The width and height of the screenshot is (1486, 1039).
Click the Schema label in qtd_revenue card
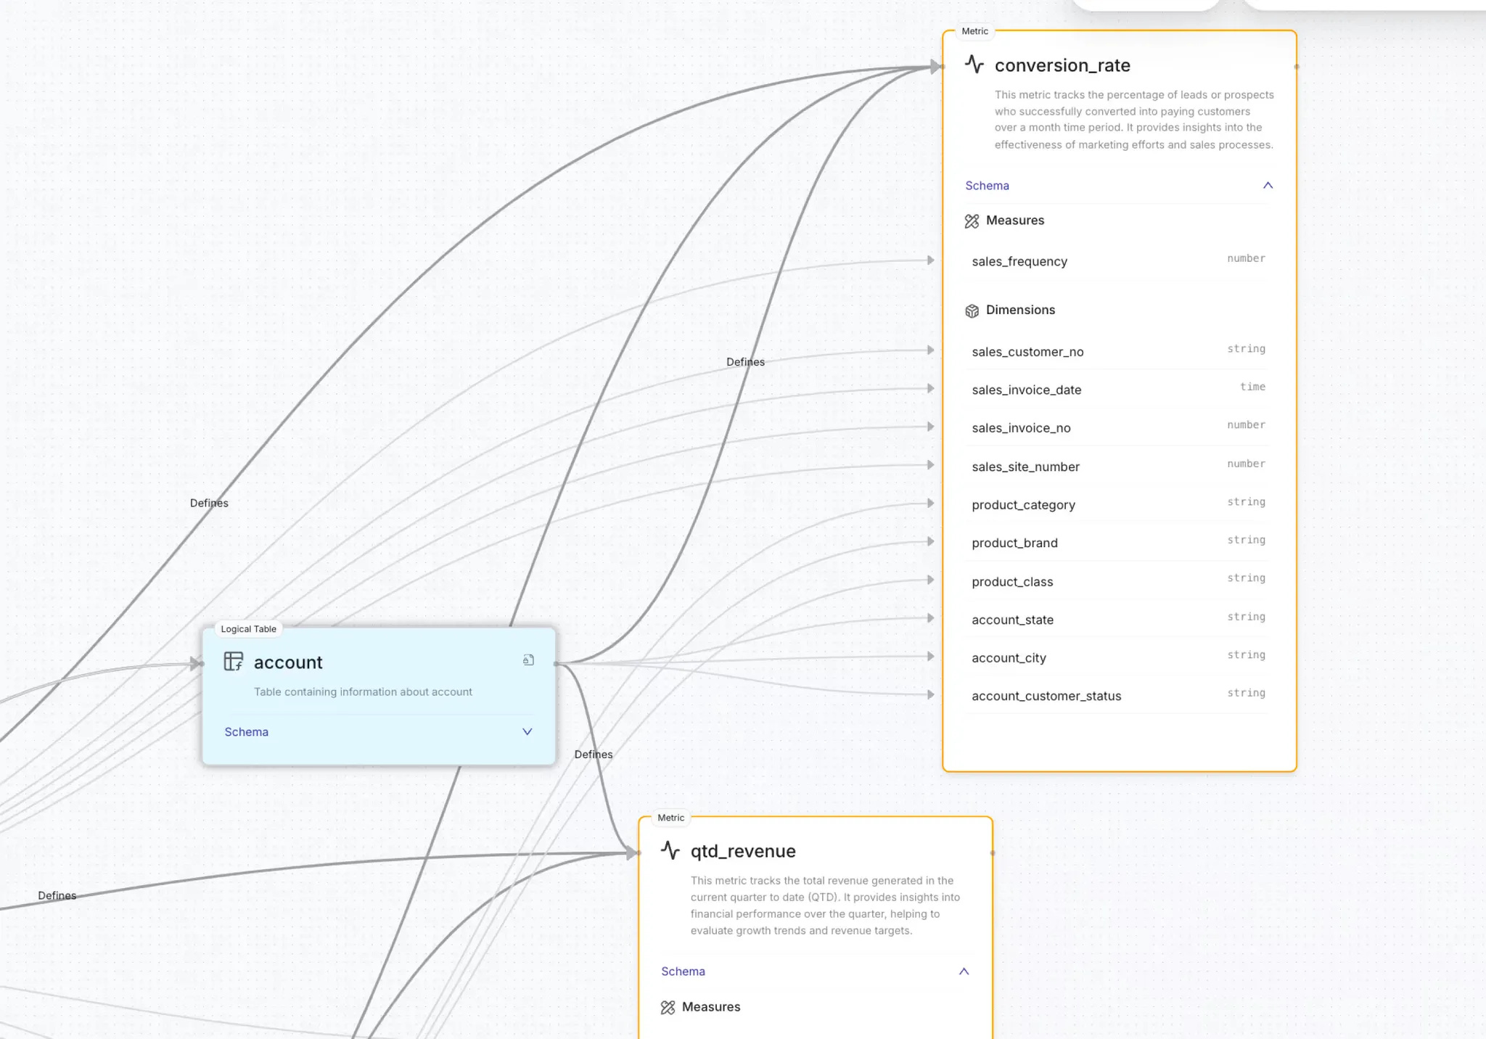683,972
